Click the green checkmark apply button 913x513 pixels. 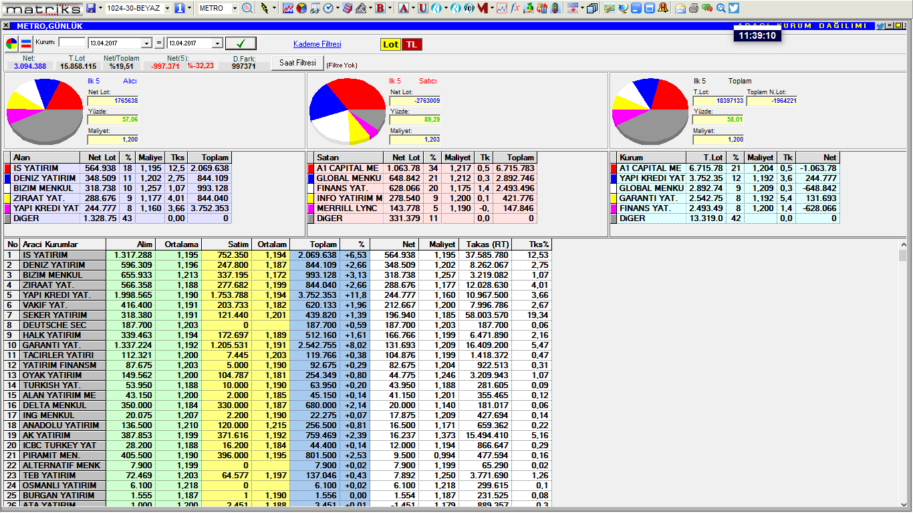(241, 43)
